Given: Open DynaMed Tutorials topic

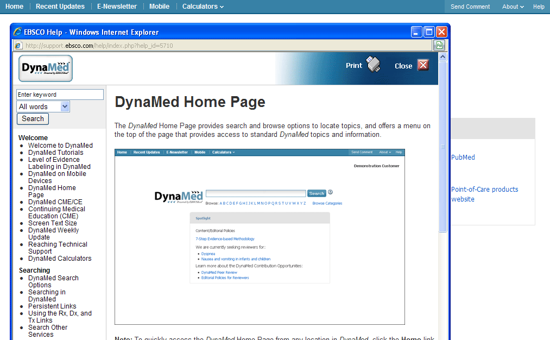Looking at the screenshot, I should pos(56,153).
